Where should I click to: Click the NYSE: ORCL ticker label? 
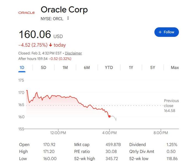(52, 19)
